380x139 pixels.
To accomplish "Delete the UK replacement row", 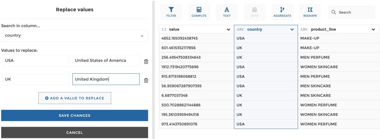I will click(x=146, y=80).
